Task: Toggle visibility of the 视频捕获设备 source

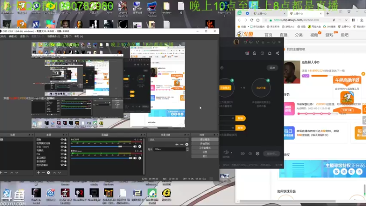Action: 62,143
